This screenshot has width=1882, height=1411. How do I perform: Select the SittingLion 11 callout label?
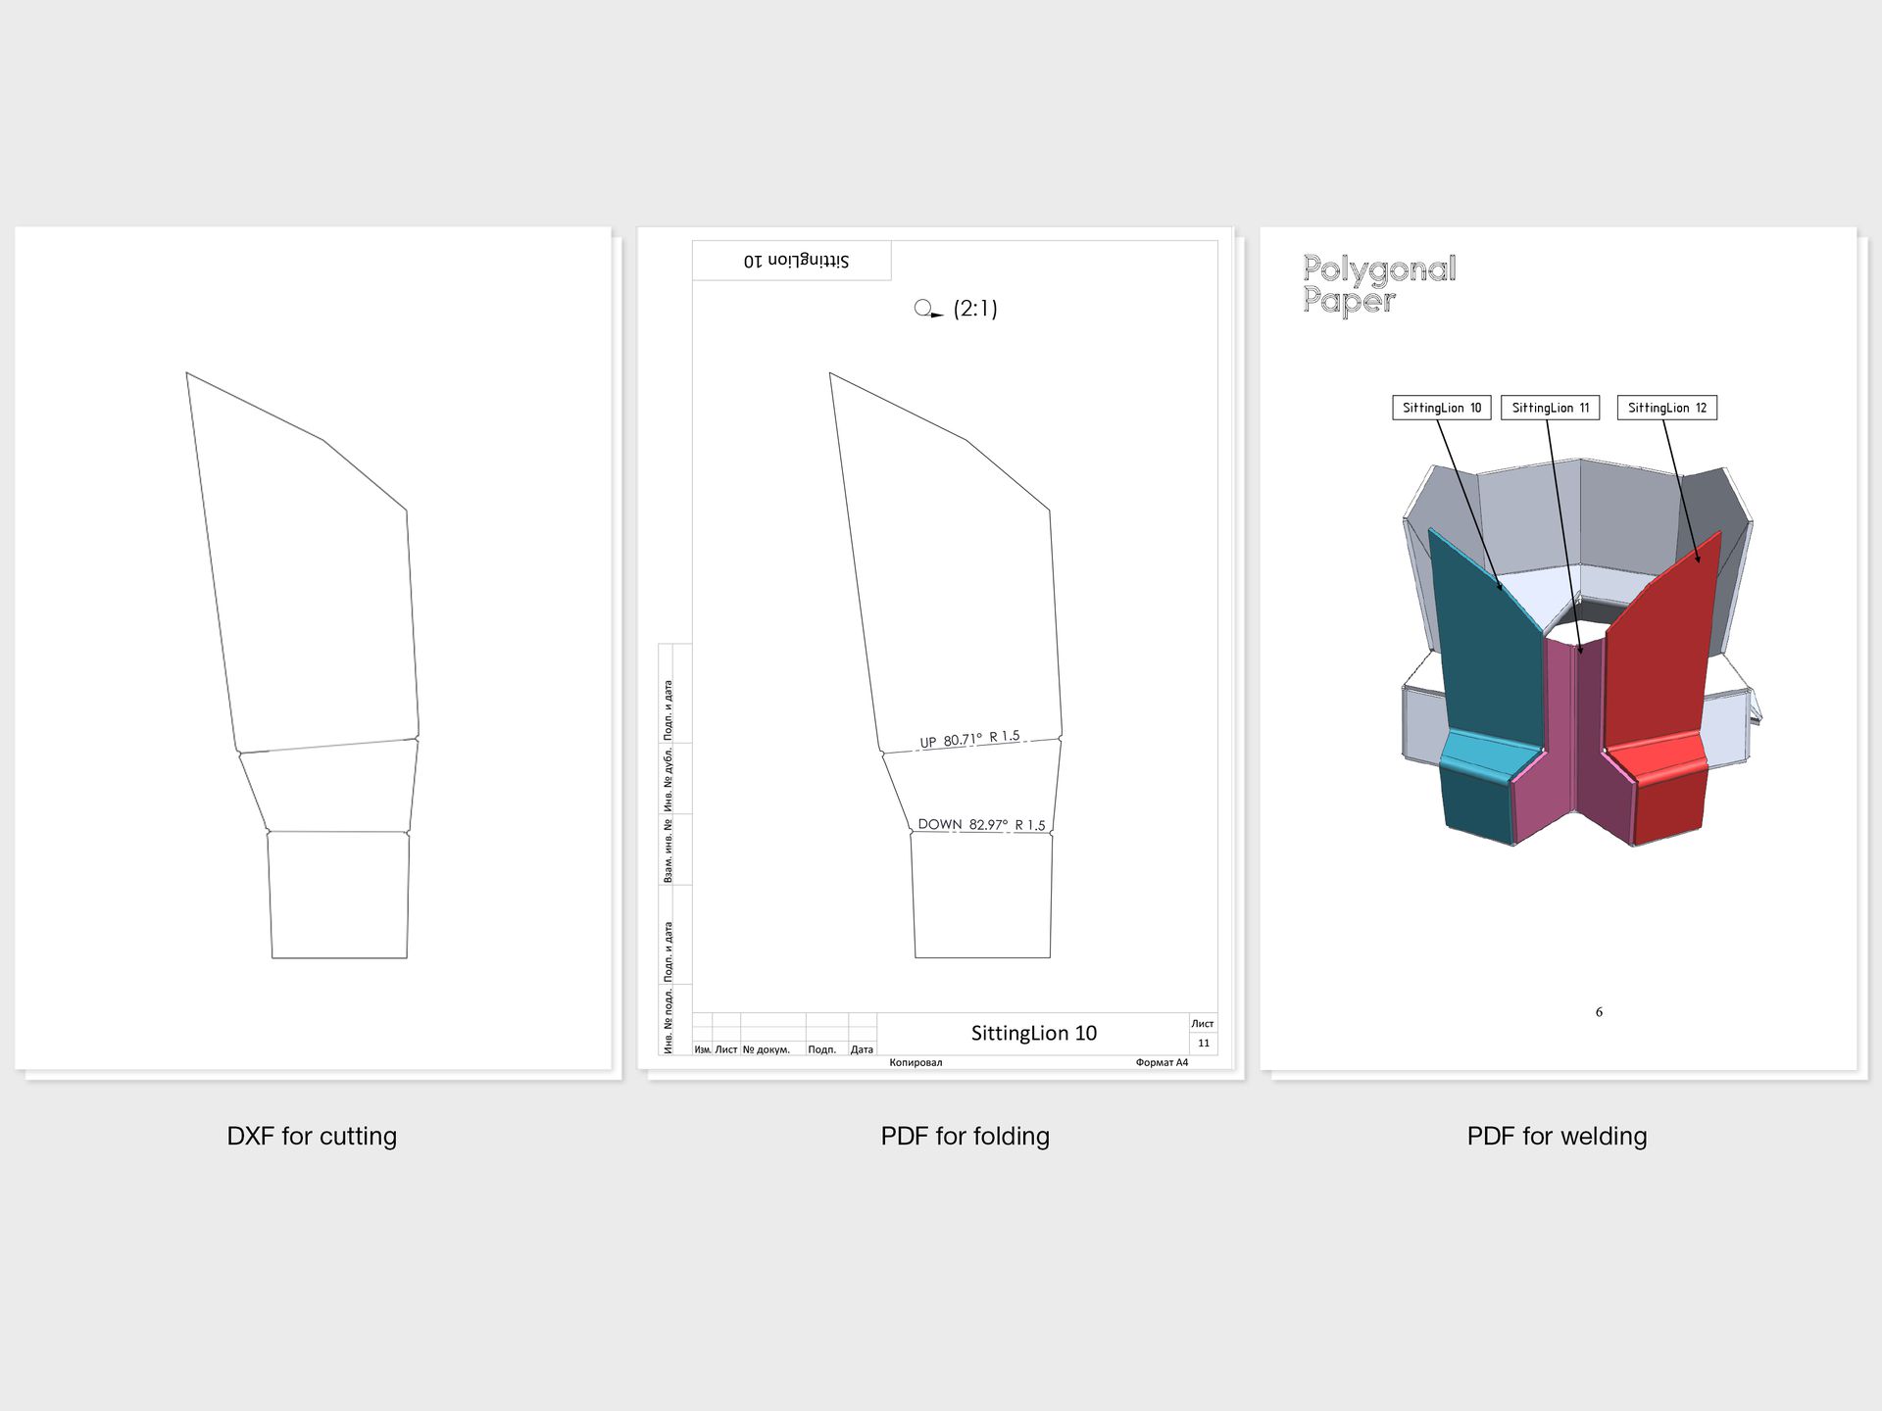(1550, 408)
